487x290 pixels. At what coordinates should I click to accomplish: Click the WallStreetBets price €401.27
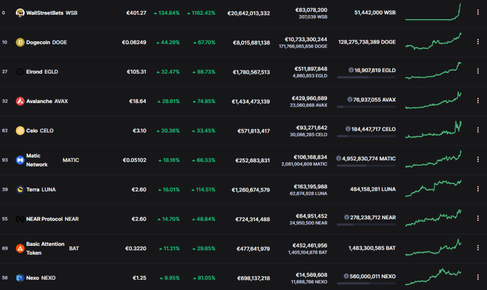tap(136, 13)
